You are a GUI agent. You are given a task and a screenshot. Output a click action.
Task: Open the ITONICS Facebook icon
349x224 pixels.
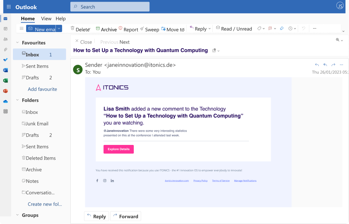pyautogui.click(x=97, y=180)
